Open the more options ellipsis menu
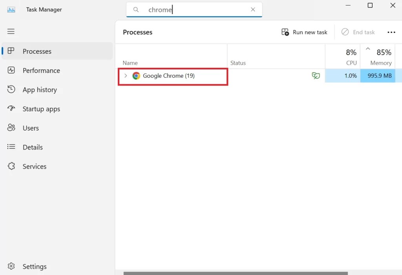The height and width of the screenshot is (275, 402). click(x=391, y=32)
